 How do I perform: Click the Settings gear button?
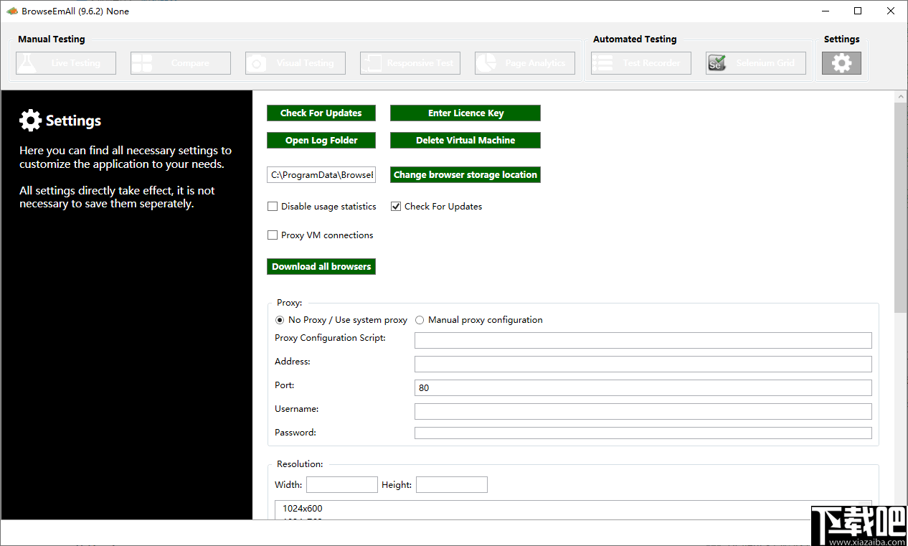(841, 63)
